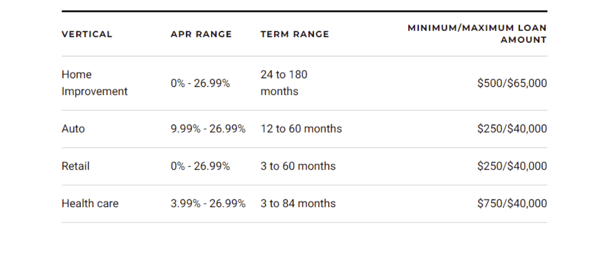This screenshot has width=610, height=255.
Task: Click the 3 to 60 months term
Action: (x=298, y=166)
